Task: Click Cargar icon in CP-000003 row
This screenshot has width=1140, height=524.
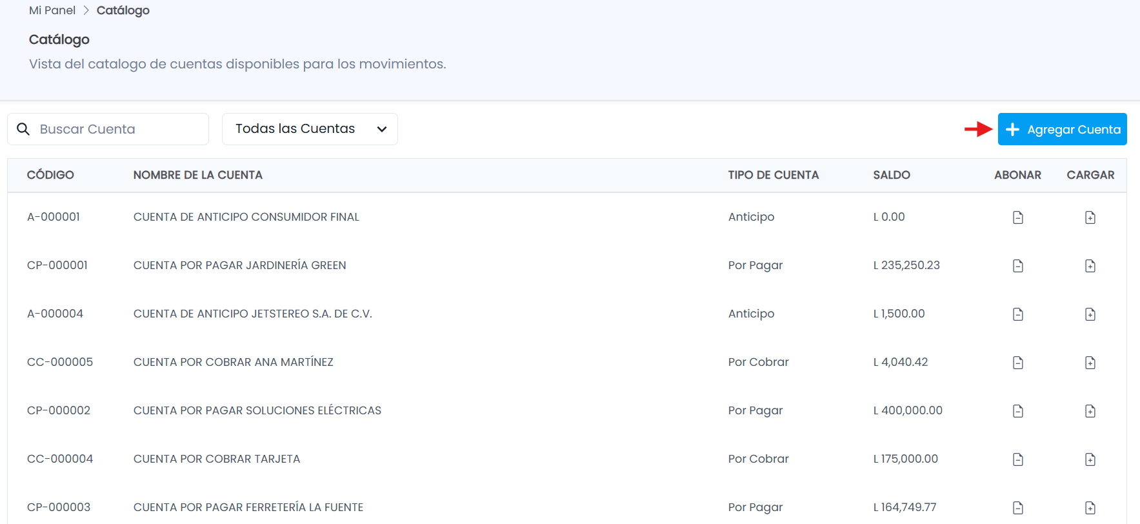Action: [1090, 508]
